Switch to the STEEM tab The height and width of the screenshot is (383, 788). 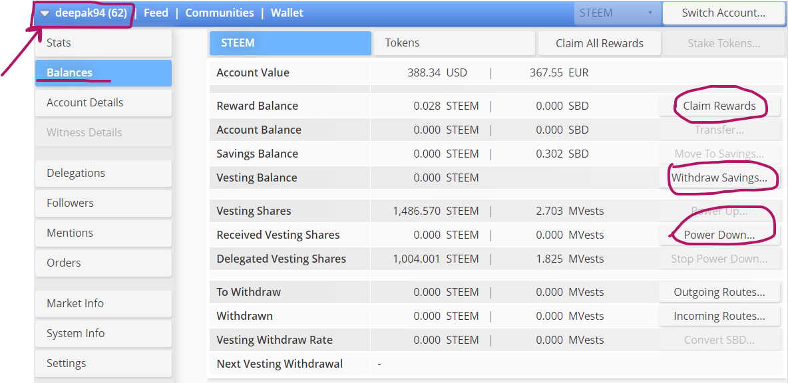click(x=290, y=43)
